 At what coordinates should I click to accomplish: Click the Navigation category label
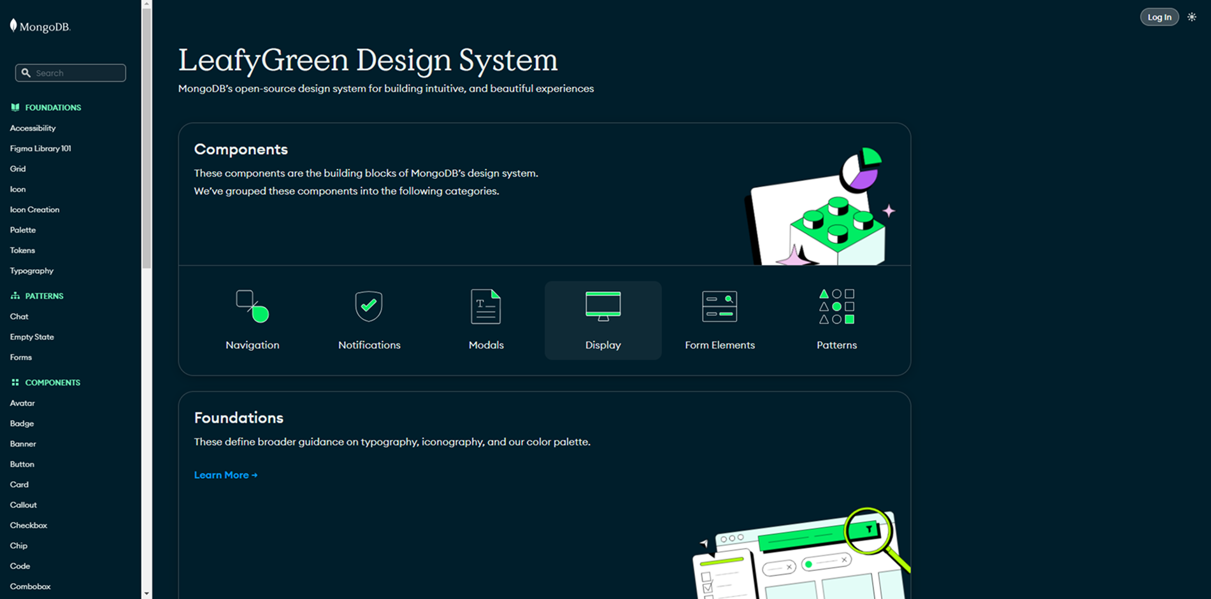pyautogui.click(x=252, y=345)
